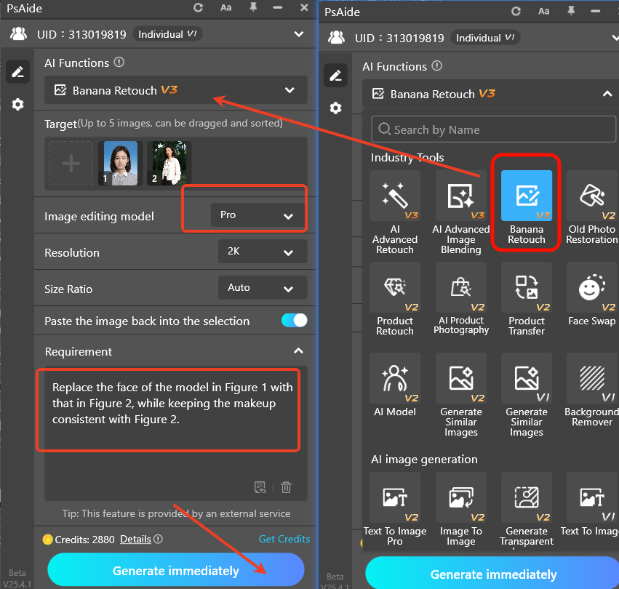Select target image thumbnail number 2
The image size is (619, 589).
coord(169,162)
